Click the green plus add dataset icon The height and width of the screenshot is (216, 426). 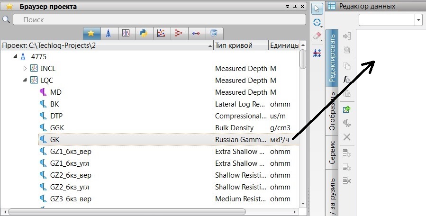click(347, 109)
